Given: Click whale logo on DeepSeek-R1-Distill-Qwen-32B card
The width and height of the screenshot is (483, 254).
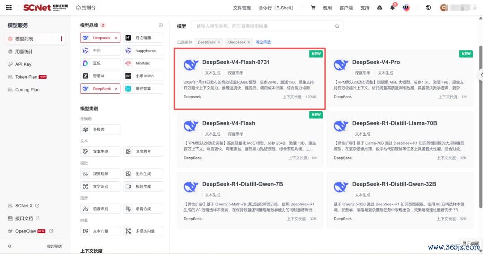Looking at the screenshot, I should click(x=341, y=187).
